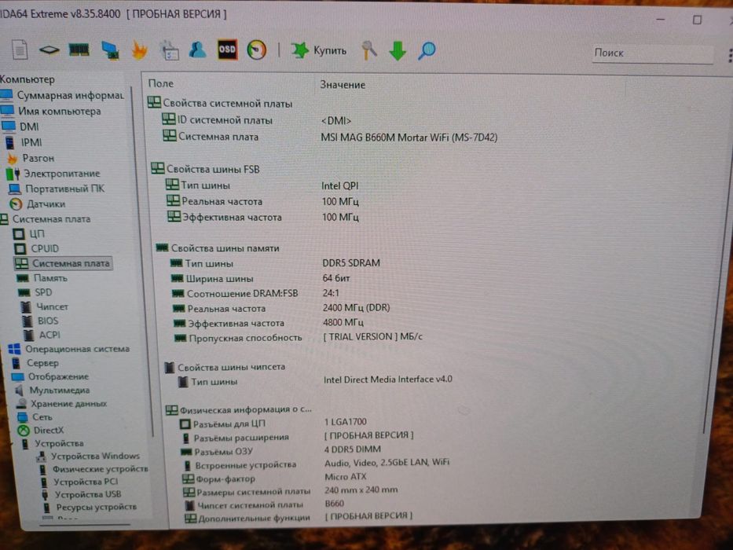Click the key license toolbar icon
Viewport: 733px width, 550px height.
pyautogui.click(x=368, y=50)
